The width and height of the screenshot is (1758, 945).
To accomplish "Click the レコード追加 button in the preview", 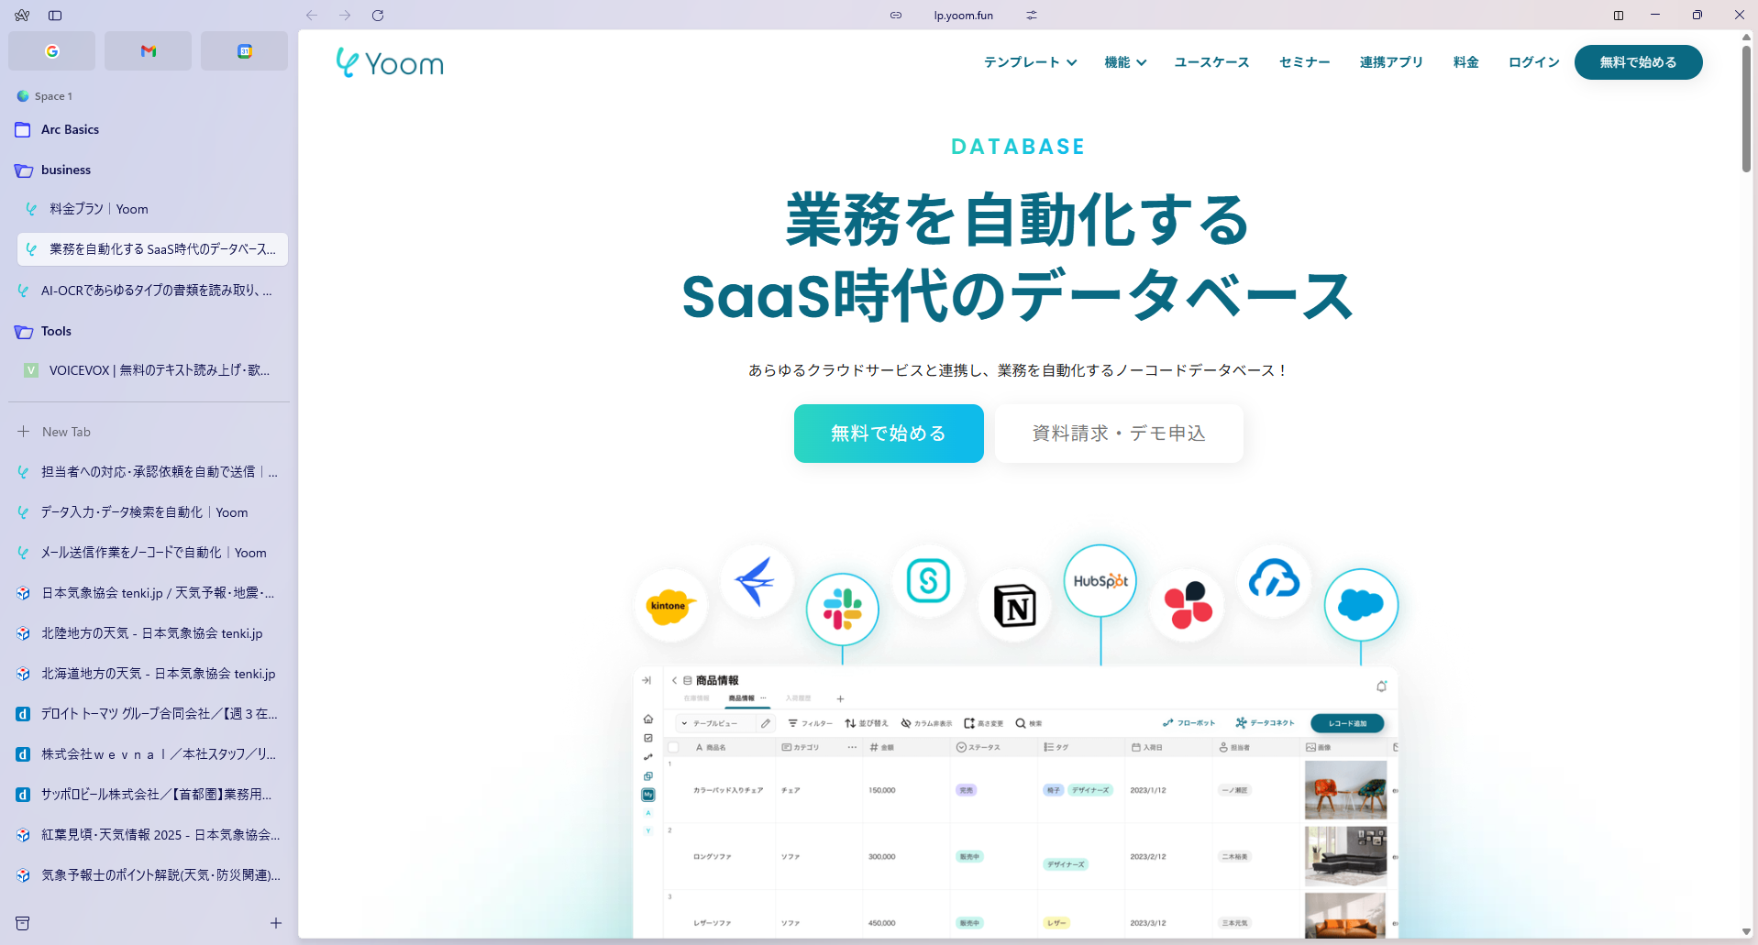I will tap(1347, 723).
